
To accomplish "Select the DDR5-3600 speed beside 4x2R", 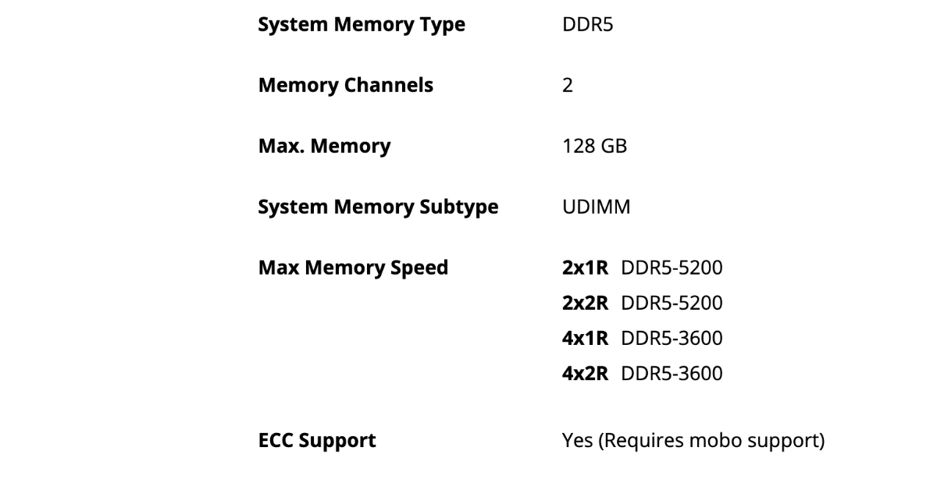I will point(672,374).
